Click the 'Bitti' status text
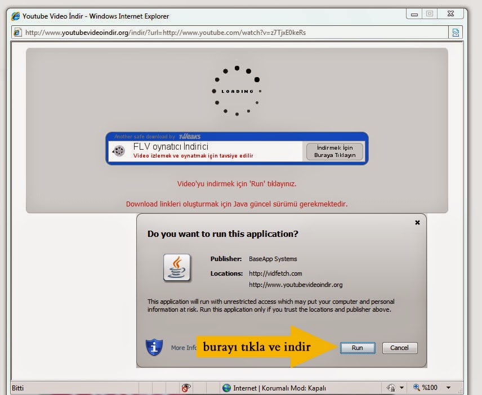 (x=18, y=388)
